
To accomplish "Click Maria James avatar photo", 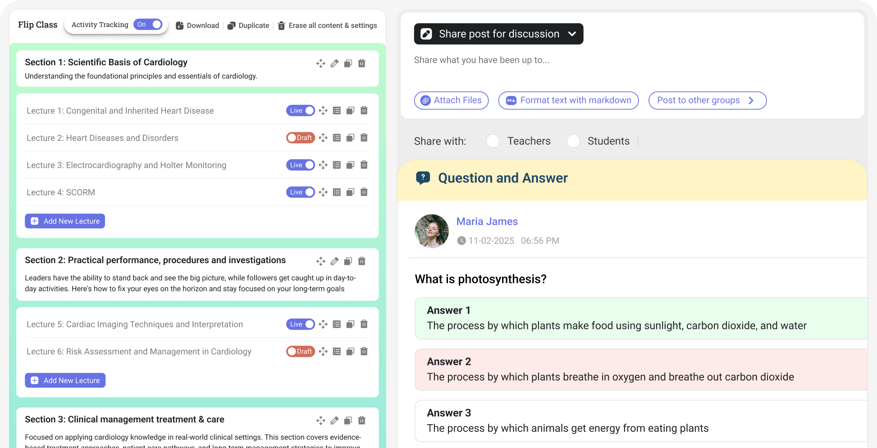I will (x=431, y=231).
